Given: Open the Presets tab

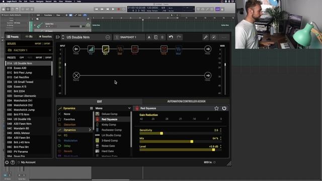Looking at the screenshot, I should click(x=13, y=37).
